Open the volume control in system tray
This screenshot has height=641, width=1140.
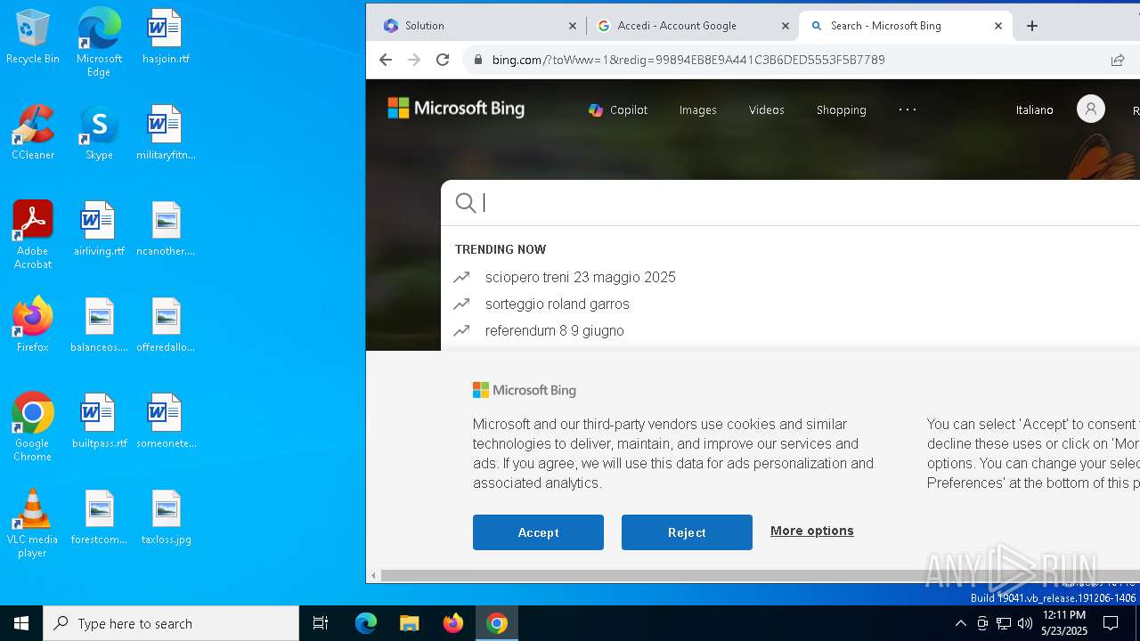pos(1025,623)
